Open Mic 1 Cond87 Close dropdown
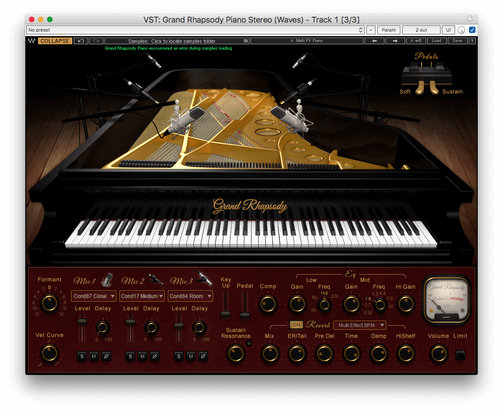 coord(94,296)
